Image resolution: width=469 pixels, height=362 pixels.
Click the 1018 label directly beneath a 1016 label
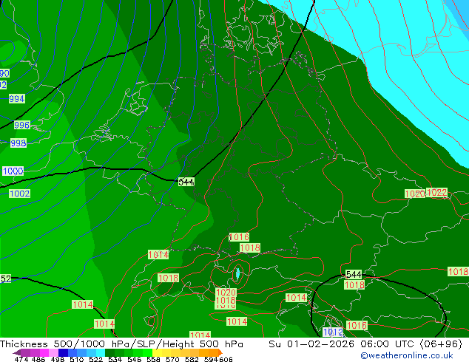[x=250, y=248]
